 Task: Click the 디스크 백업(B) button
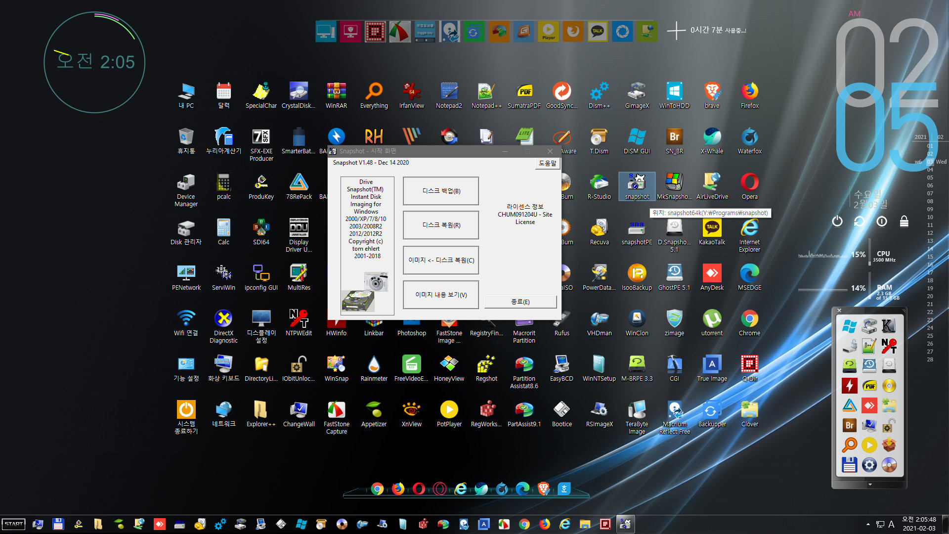(x=441, y=191)
